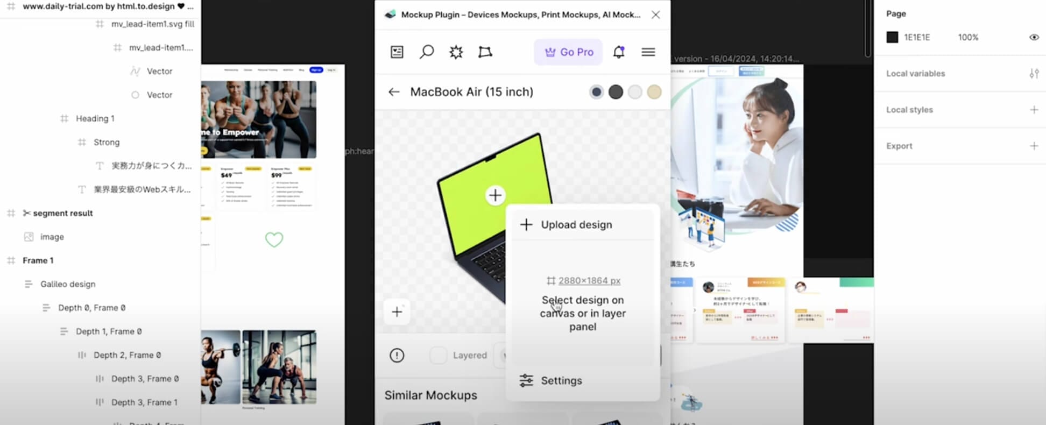
Task: Close the Mockup Plugin window
Action: (x=655, y=15)
